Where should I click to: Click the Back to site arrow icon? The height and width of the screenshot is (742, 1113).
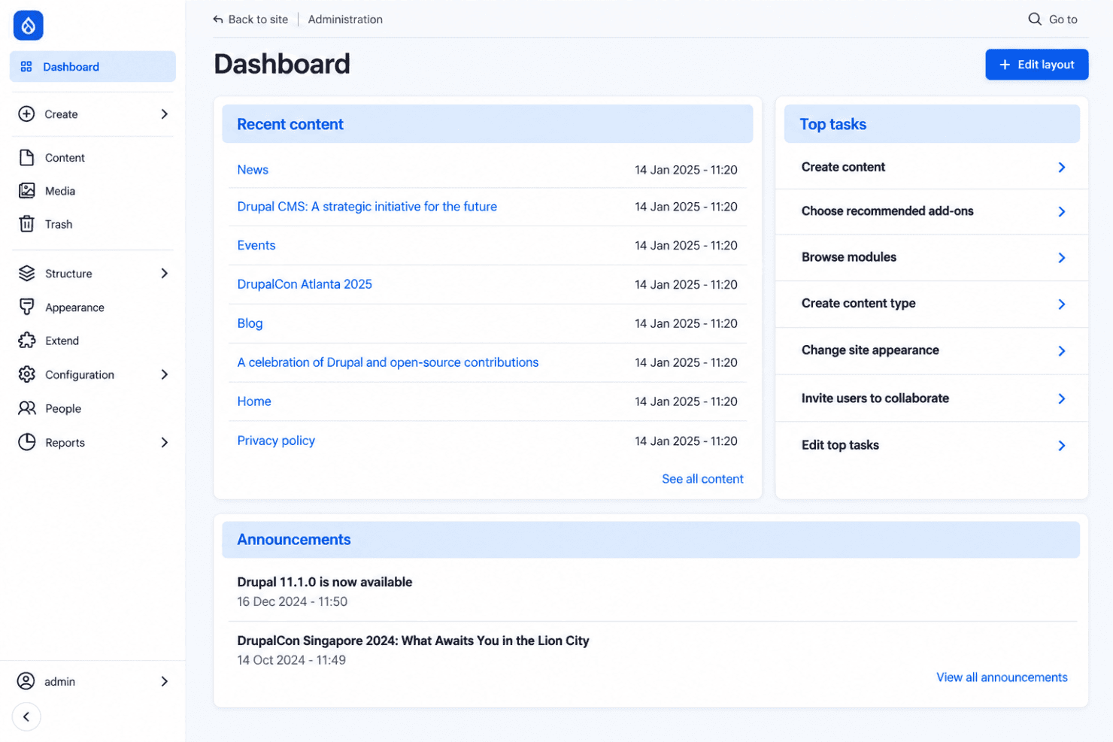coord(218,20)
